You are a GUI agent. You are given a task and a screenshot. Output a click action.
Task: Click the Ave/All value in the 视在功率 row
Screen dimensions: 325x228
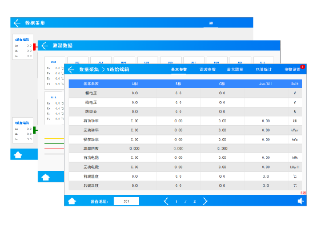[x=266, y=139]
